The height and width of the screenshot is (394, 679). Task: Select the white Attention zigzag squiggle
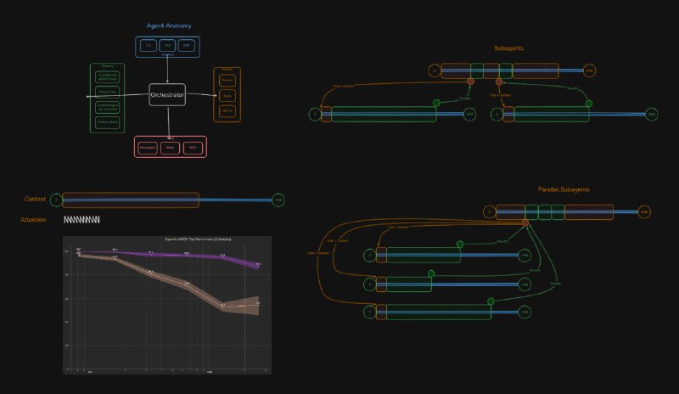click(x=81, y=220)
